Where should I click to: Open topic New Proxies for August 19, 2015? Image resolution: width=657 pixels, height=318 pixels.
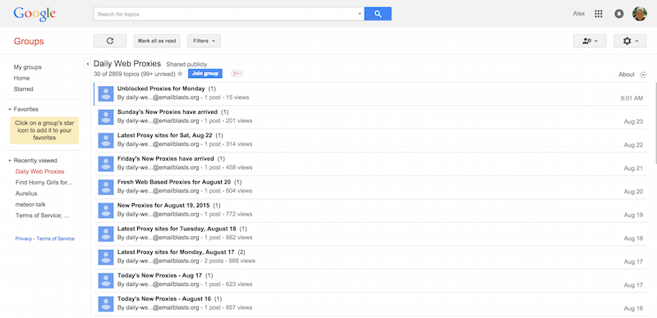pyautogui.click(x=163, y=206)
